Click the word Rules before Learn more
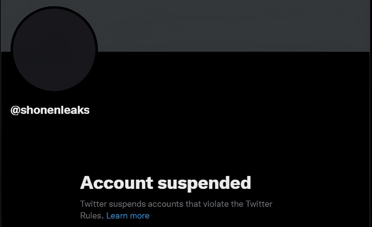 point(92,216)
